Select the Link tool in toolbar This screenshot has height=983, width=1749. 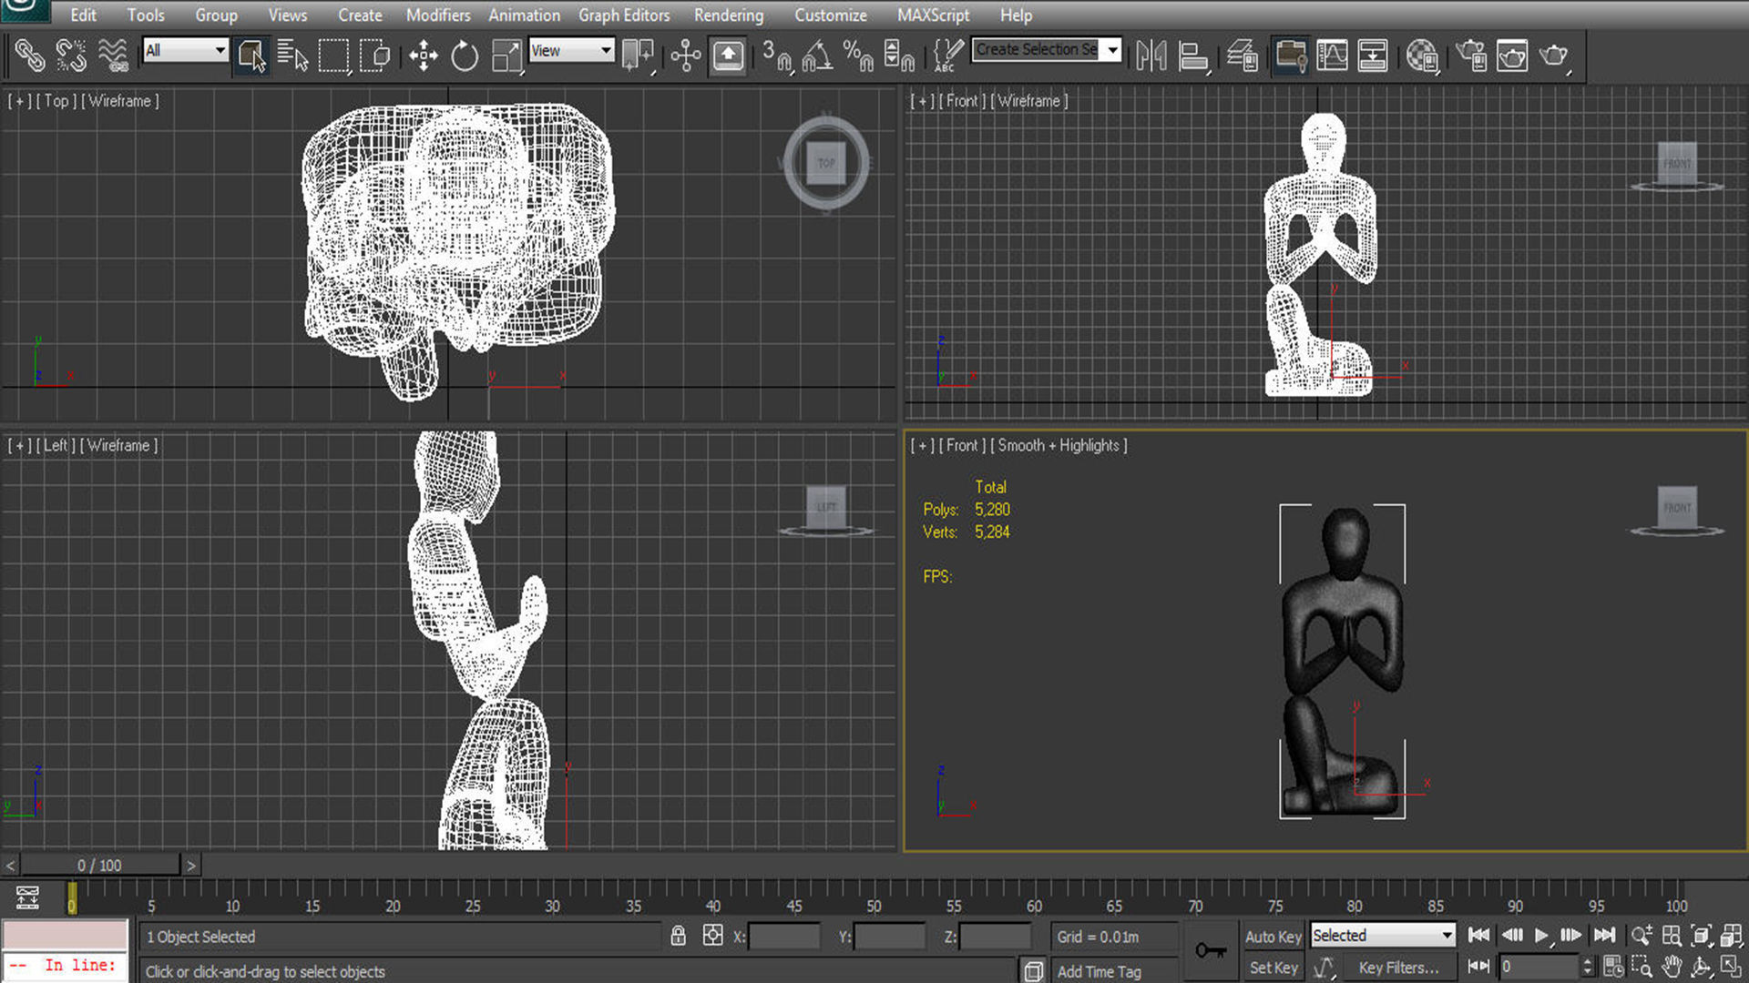[x=28, y=56]
